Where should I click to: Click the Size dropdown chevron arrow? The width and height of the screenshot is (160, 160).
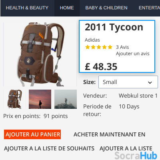click(150, 82)
